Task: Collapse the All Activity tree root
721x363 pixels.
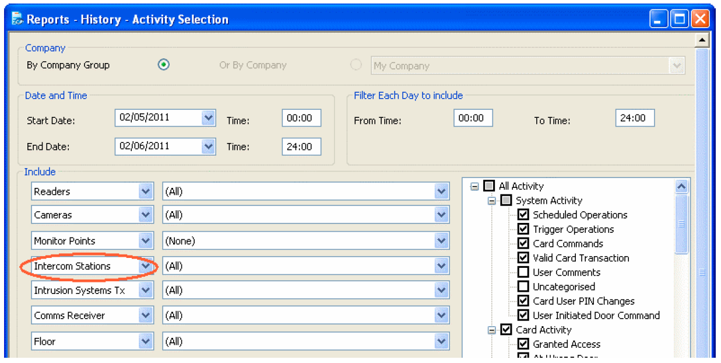Action: tap(474, 186)
